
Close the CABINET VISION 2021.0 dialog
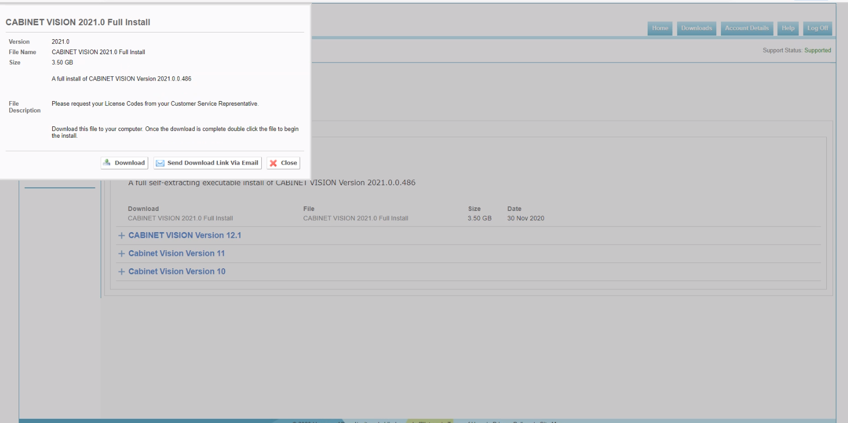pyautogui.click(x=284, y=163)
